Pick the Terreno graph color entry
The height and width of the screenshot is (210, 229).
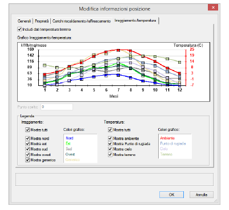(166, 154)
